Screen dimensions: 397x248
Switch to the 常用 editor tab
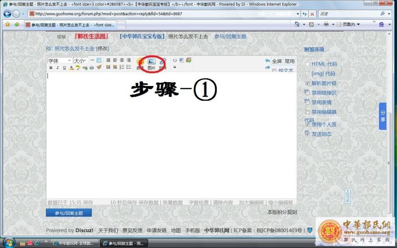[289, 61]
